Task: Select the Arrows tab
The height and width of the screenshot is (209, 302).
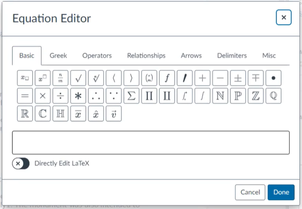Action: tap(191, 55)
